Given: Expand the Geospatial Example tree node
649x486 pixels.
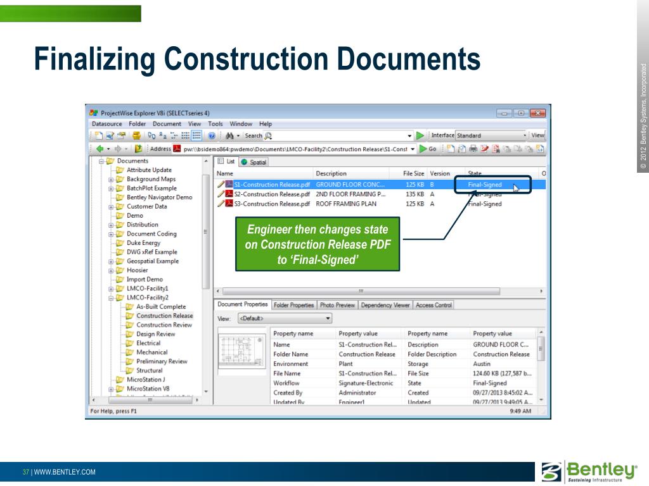Looking at the screenshot, I should click(111, 261).
